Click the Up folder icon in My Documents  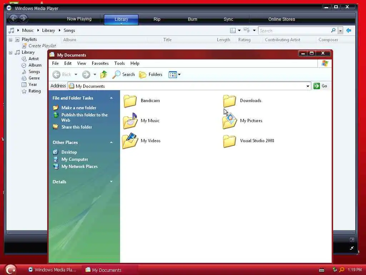[104, 74]
